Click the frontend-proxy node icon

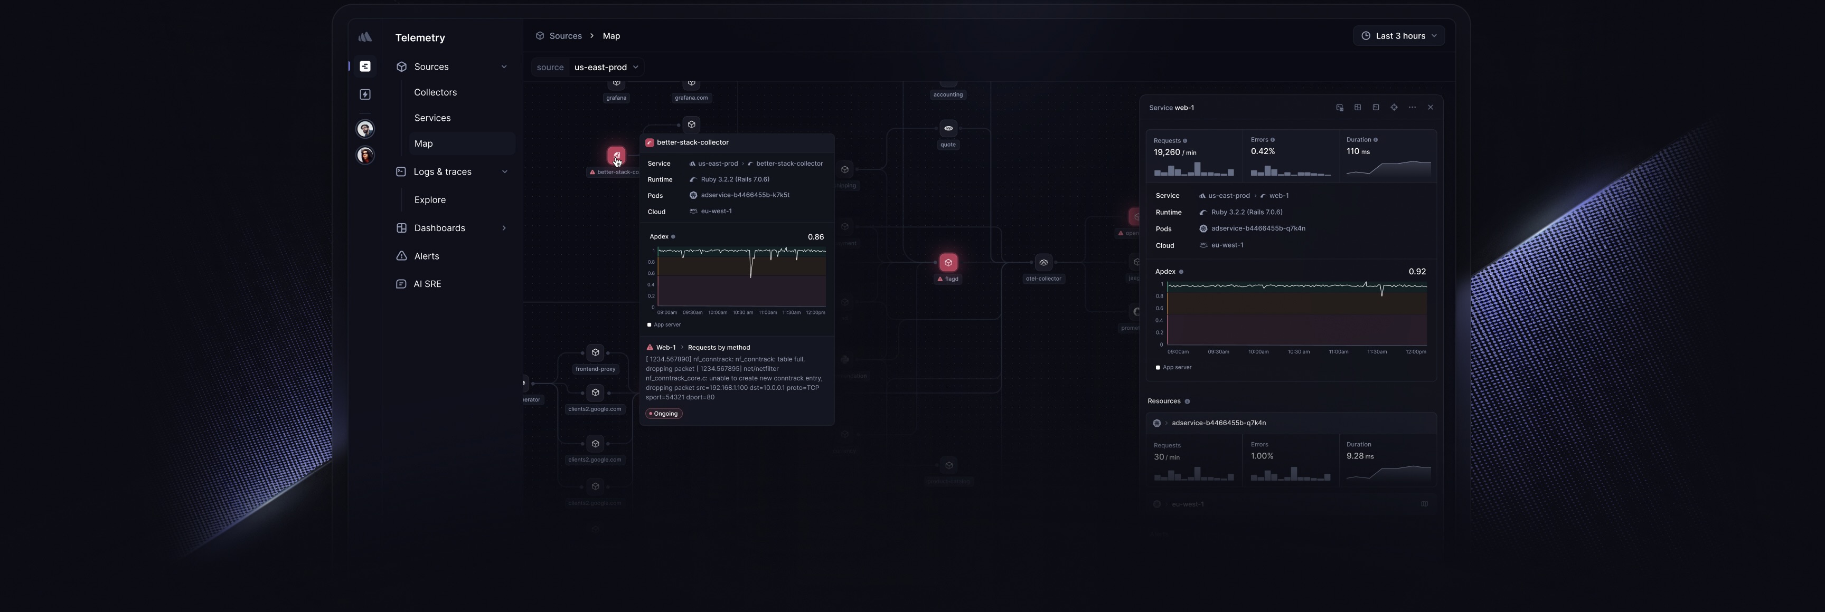(595, 352)
